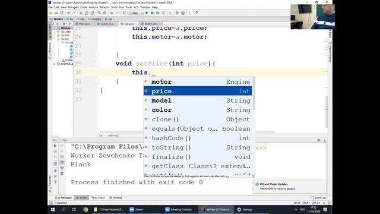Toggle code folding at line 29
380x214 pixels.
click(x=97, y=64)
